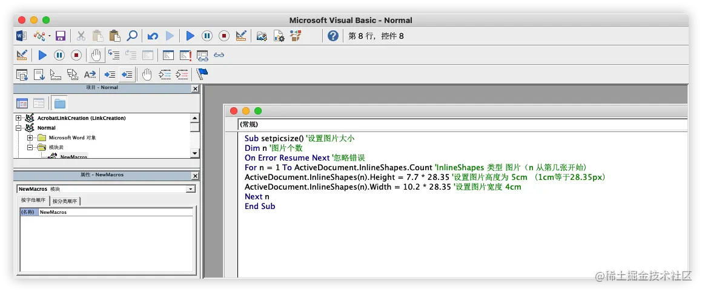Click the List Constants icon
Viewport: 702px width, 292px height.
pos(39,75)
